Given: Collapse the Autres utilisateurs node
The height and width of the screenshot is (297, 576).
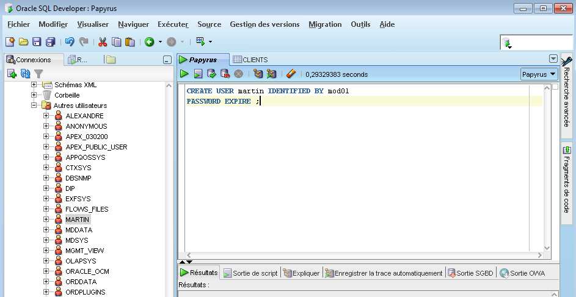Looking at the screenshot, I should pos(34,106).
